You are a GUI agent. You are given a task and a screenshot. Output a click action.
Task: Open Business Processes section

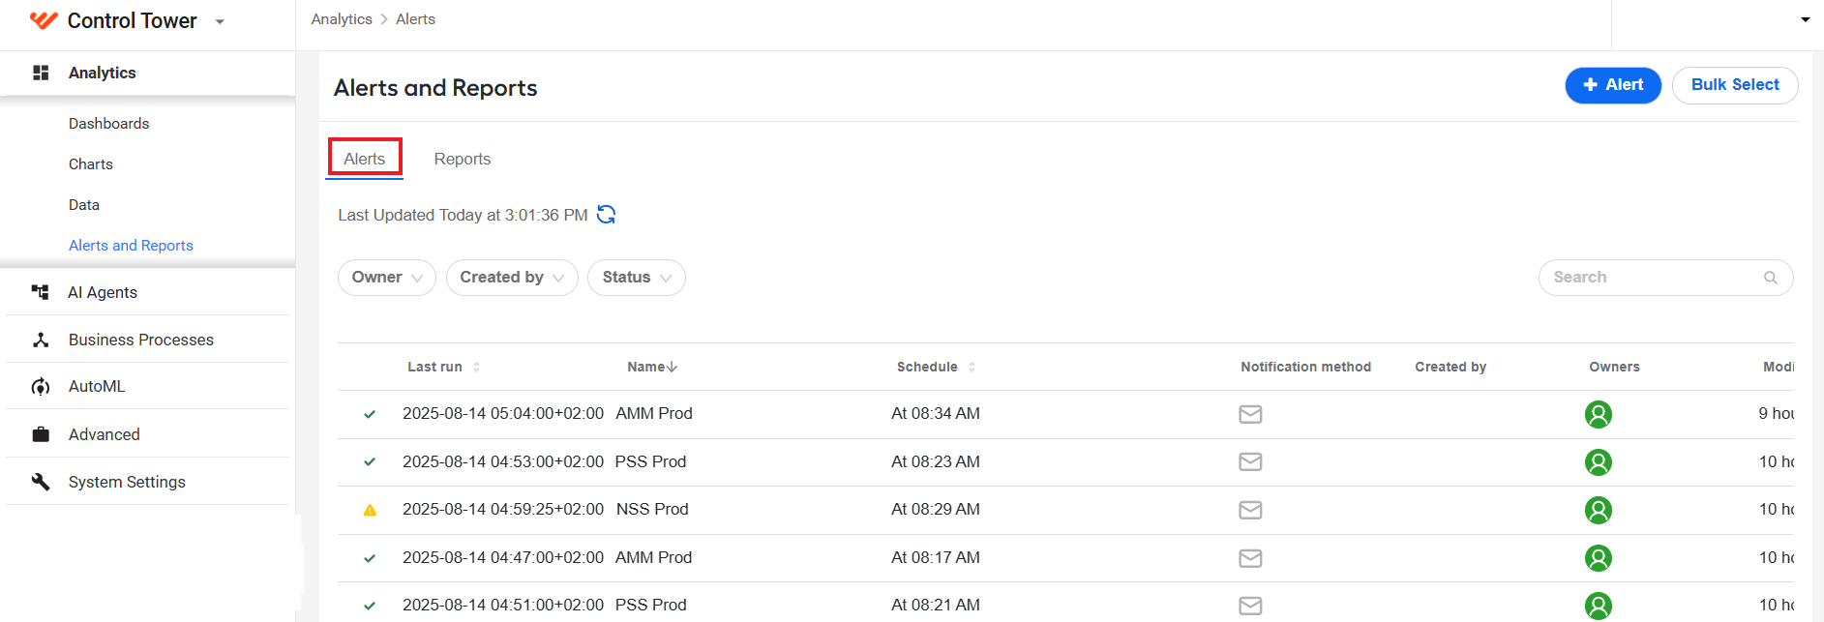141,340
